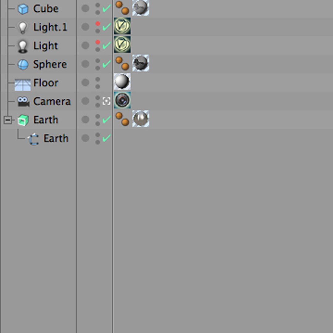Click the Earth group material tag
Image resolution: width=333 pixels, height=333 pixels.
tap(141, 119)
